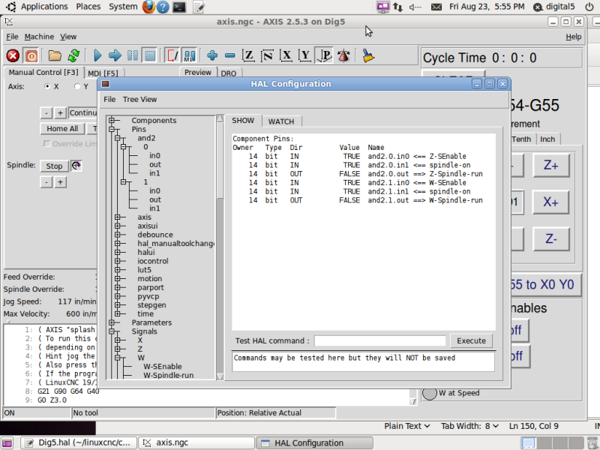Click the Z- jog button

[x=550, y=239]
